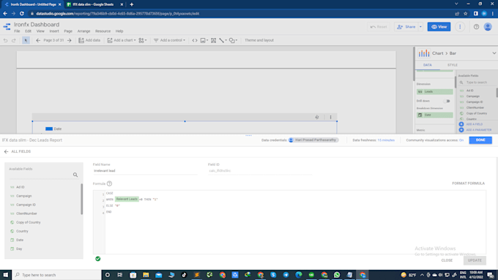Select Copy of Country field
The height and width of the screenshot is (280, 498).
pyautogui.click(x=29, y=222)
